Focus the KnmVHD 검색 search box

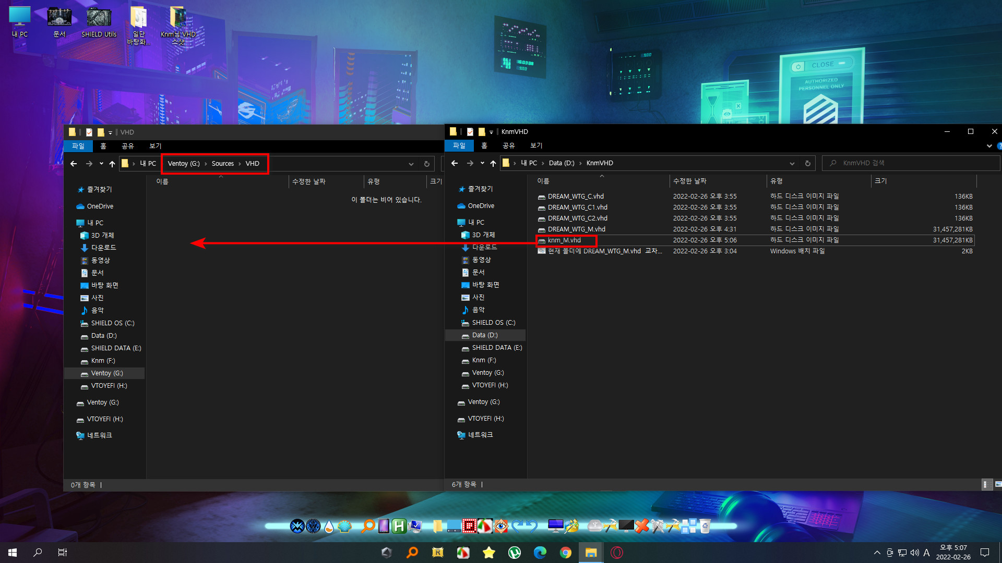click(911, 163)
